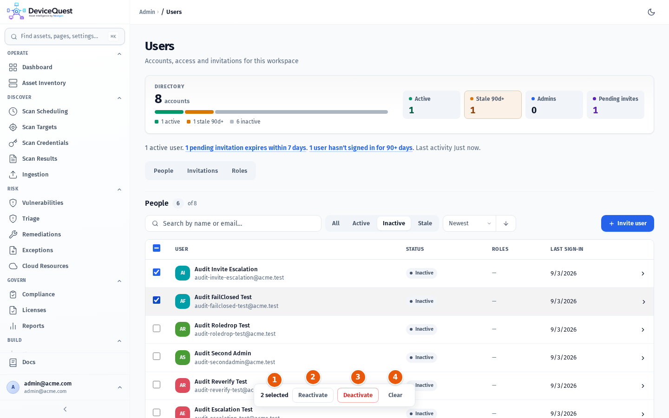Switch to the Roles tab
The image size is (669, 418).
(x=239, y=171)
